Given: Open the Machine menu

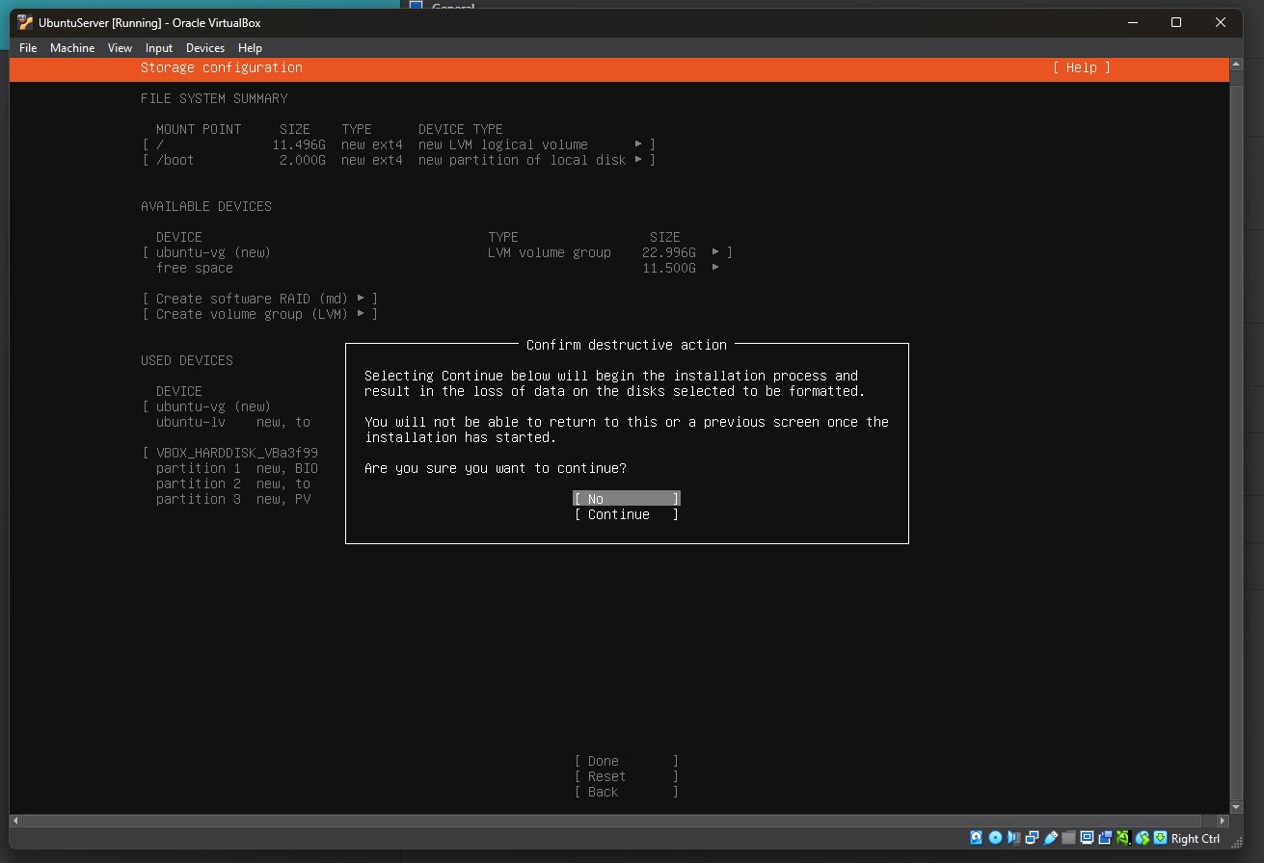Looking at the screenshot, I should click(x=72, y=48).
